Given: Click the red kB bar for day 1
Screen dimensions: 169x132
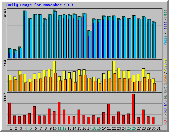Looking at the screenshot, I should tap(10, 114).
